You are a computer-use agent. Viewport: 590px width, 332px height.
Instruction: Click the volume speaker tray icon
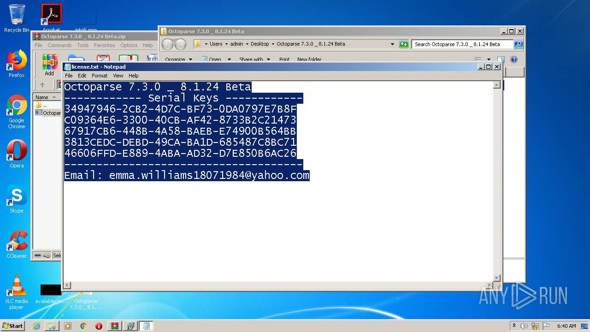click(524, 326)
